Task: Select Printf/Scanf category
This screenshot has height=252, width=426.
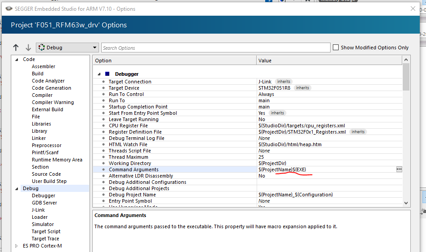Action: coord(45,152)
